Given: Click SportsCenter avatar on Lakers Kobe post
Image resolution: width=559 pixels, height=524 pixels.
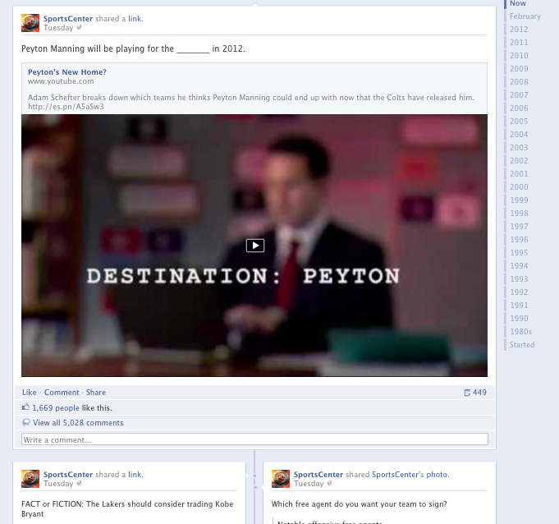Looking at the screenshot, I should pyautogui.click(x=30, y=479).
